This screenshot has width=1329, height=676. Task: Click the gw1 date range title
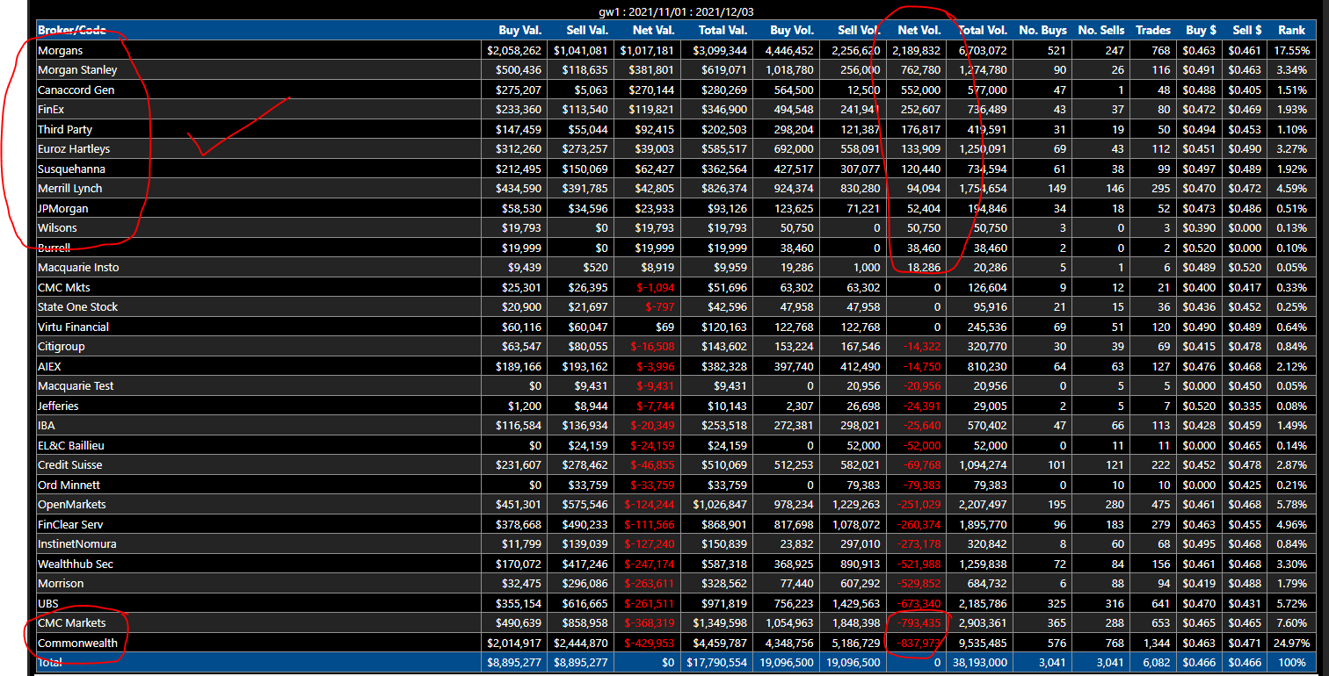[677, 11]
